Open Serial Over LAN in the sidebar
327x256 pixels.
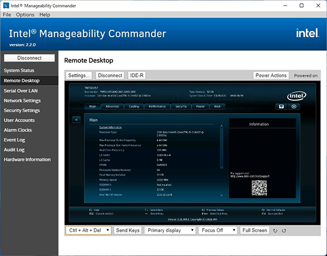(x=29, y=91)
